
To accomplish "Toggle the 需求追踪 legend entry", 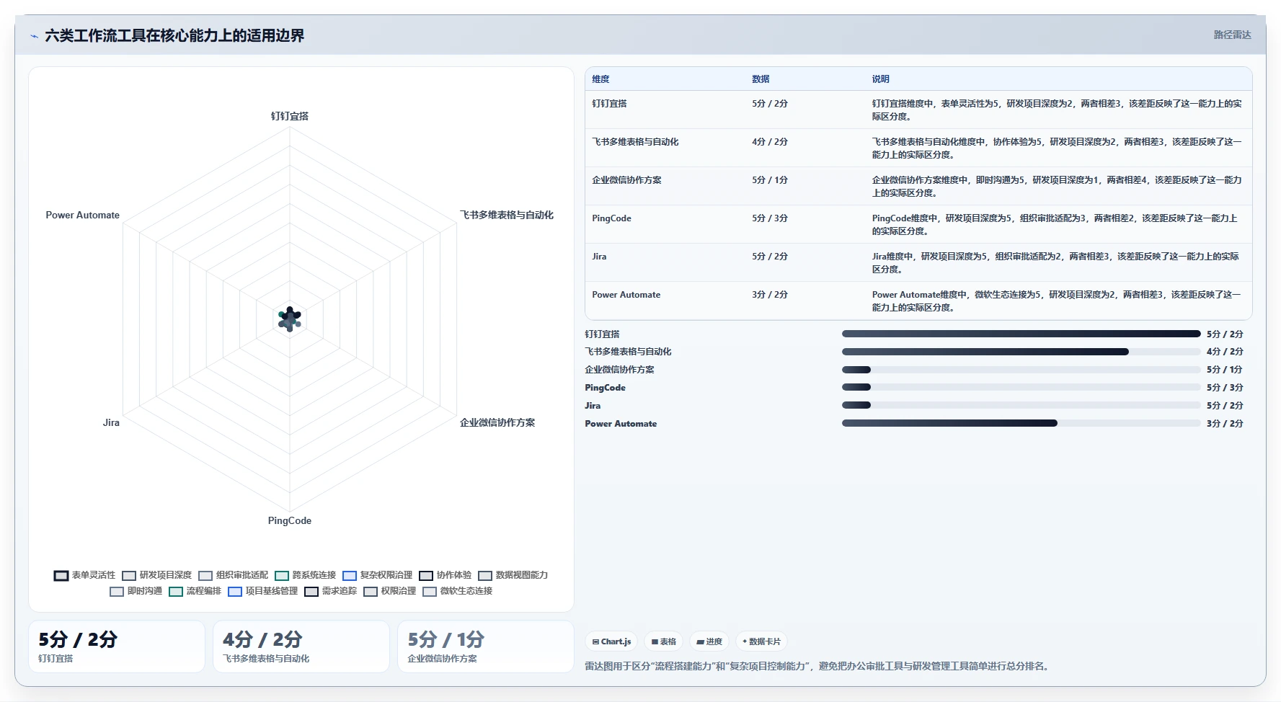I will (x=330, y=591).
